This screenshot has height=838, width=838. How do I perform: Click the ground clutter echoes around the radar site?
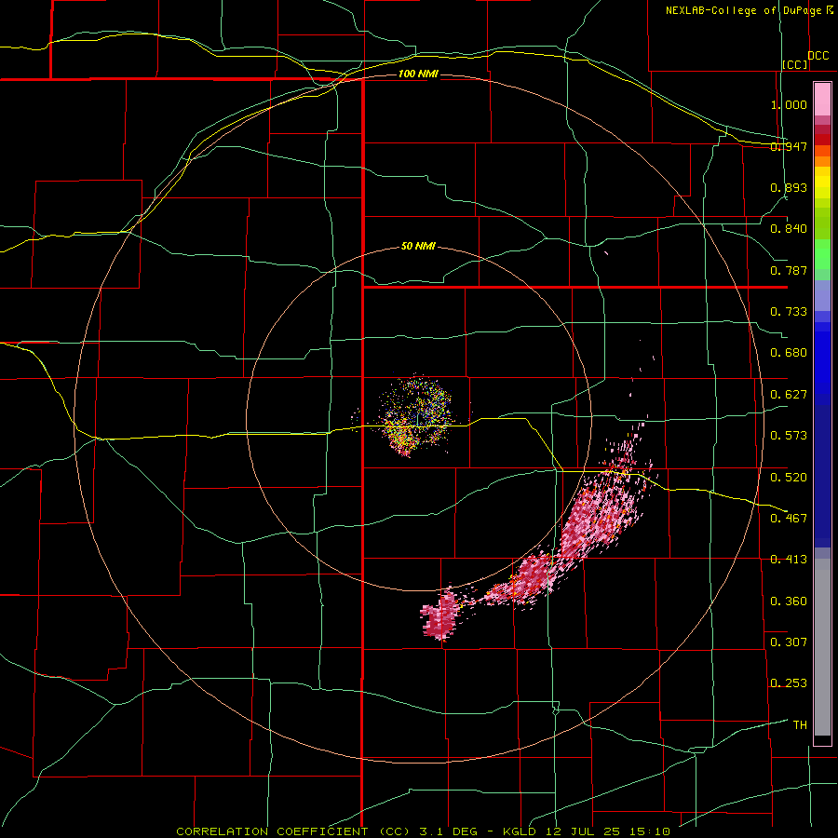point(415,416)
